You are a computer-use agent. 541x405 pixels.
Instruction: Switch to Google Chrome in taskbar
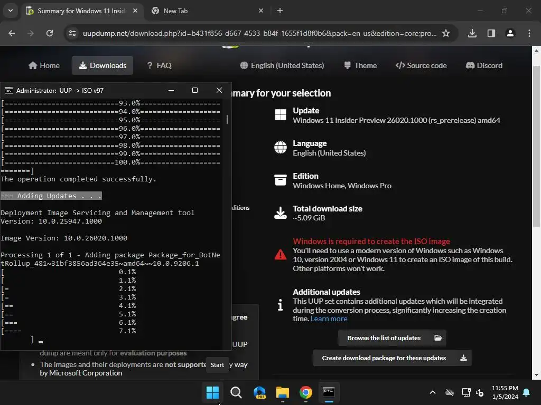coord(306,392)
